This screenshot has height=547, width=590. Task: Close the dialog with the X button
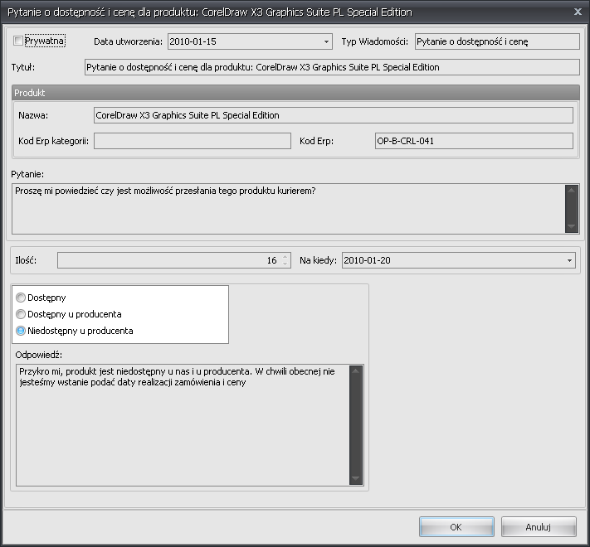[578, 12]
